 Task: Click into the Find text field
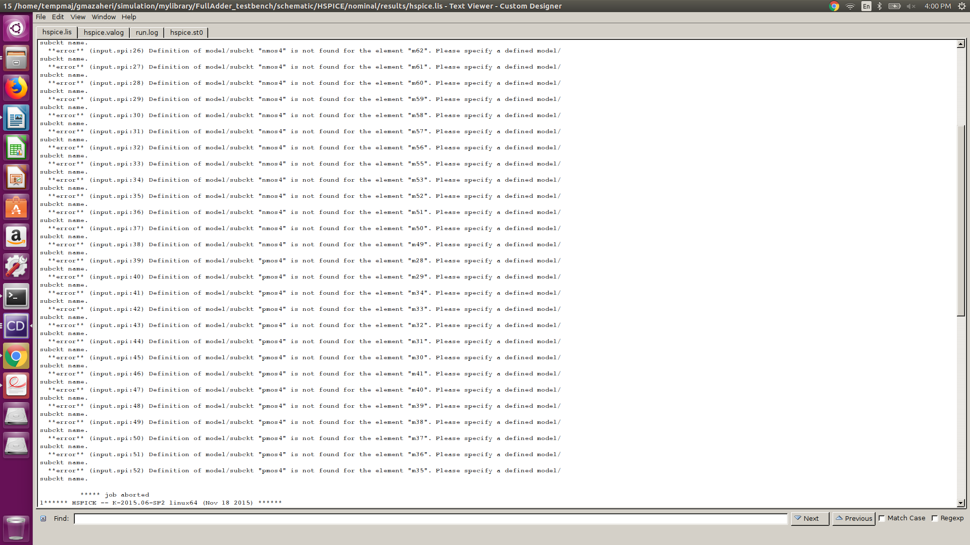[x=430, y=518]
